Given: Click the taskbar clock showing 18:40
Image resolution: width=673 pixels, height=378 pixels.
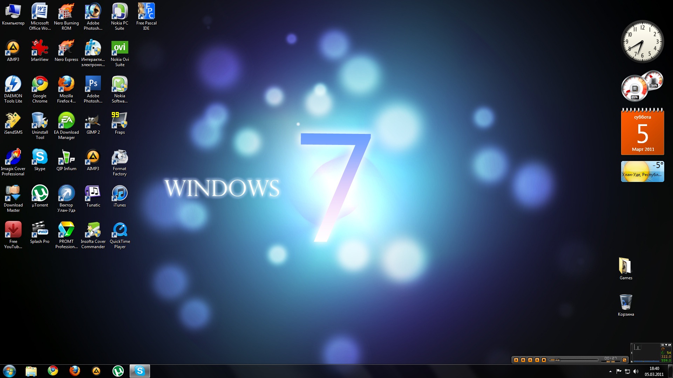Looking at the screenshot, I should click(654, 371).
